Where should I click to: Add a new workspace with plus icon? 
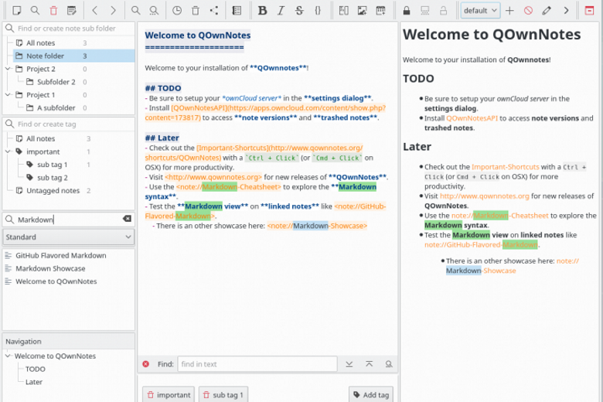click(x=509, y=10)
